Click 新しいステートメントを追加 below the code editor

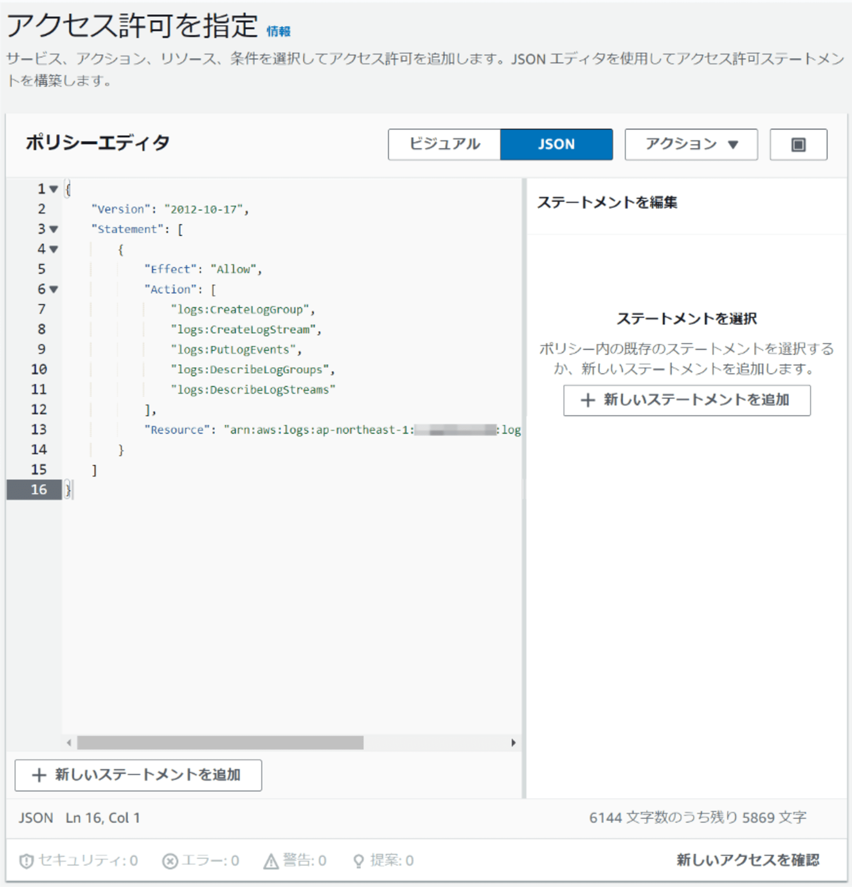(x=138, y=775)
